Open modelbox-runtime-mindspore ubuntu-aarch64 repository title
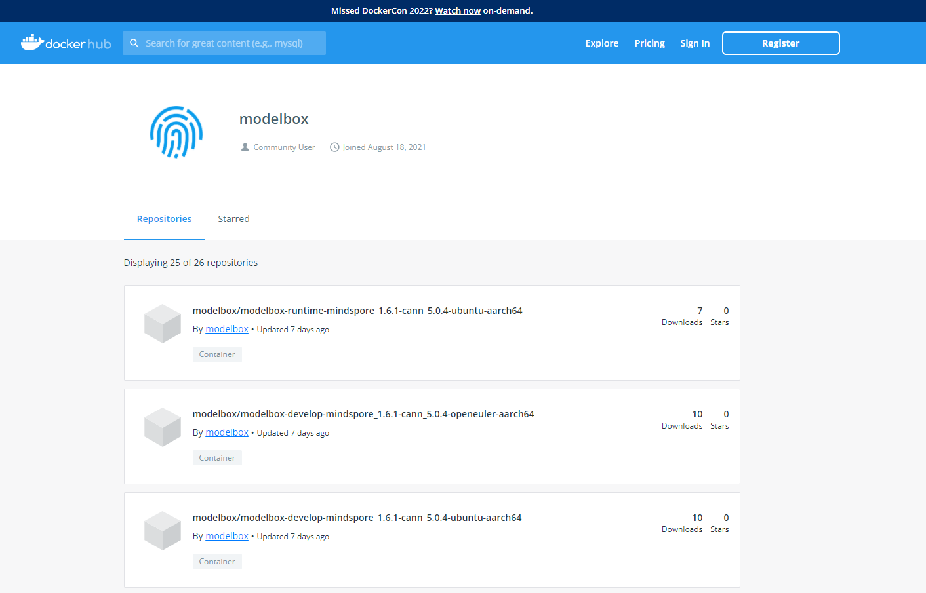This screenshot has height=593, width=926. (x=357, y=311)
